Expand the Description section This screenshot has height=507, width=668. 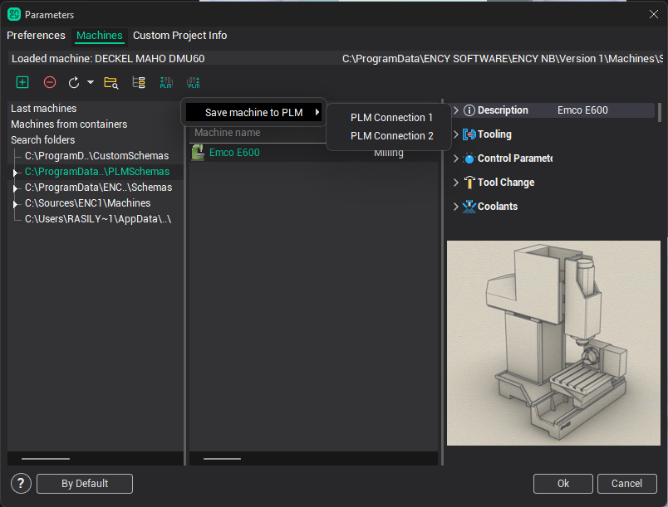[455, 110]
